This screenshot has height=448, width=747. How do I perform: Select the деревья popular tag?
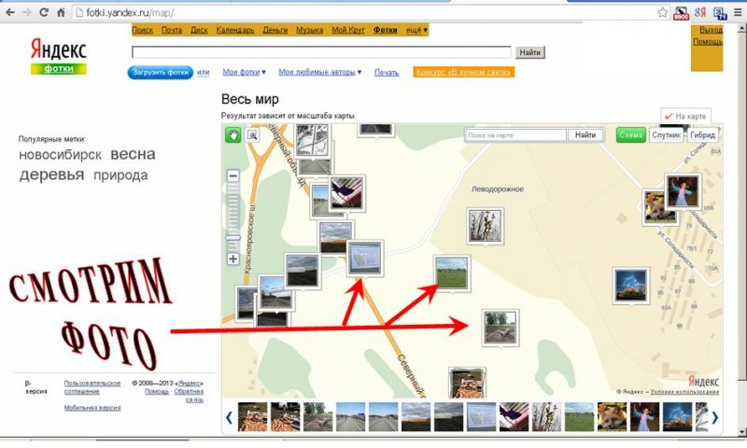51,175
